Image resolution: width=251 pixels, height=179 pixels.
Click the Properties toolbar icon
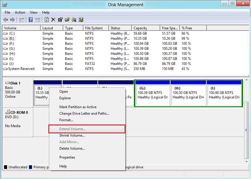pos(60,20)
